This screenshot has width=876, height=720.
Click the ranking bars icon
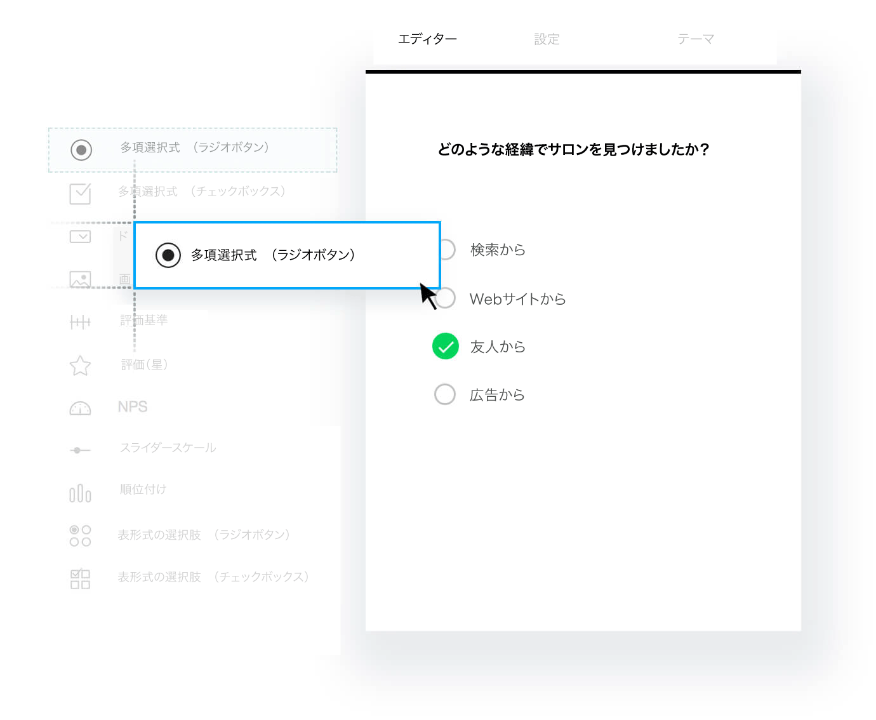coord(80,493)
